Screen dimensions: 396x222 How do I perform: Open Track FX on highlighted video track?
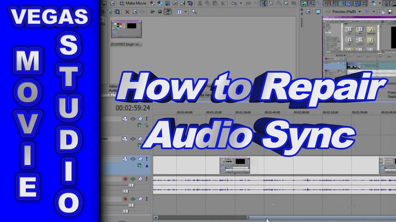pos(133,159)
